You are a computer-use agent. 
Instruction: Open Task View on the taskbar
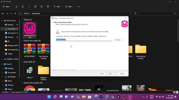[x=61, y=97]
